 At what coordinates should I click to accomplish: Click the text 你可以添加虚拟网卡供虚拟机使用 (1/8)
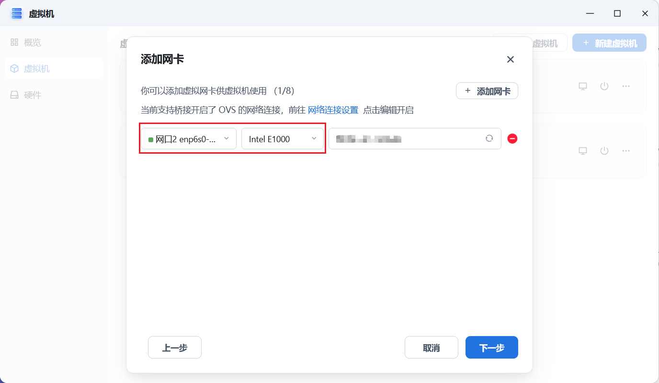217,90
